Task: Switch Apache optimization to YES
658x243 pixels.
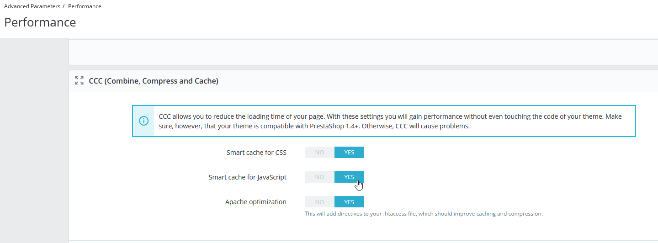Action: (349, 202)
